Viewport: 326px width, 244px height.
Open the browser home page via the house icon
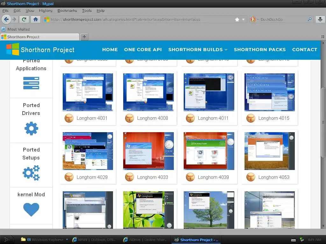tap(36, 19)
